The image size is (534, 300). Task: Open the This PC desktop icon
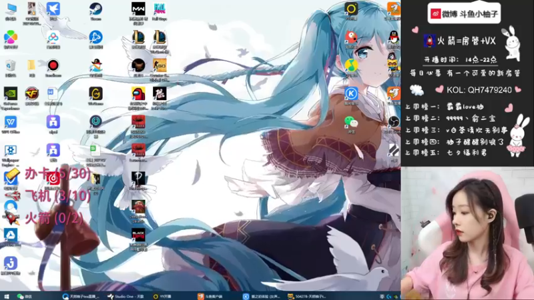click(11, 9)
